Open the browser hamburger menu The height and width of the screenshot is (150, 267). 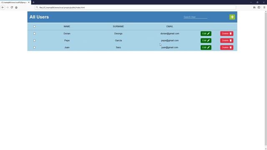(264, 7)
